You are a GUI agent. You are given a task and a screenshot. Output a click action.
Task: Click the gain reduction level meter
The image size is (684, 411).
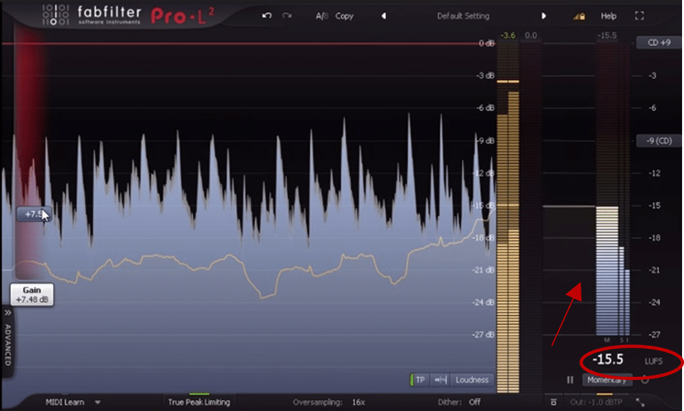point(530,217)
